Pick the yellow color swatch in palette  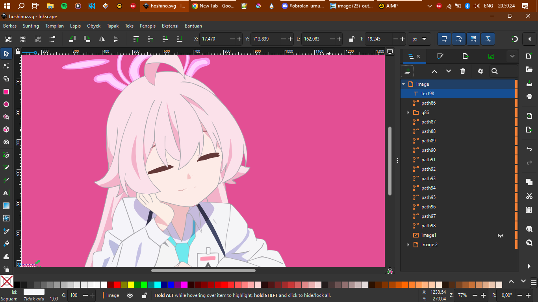coord(131,285)
